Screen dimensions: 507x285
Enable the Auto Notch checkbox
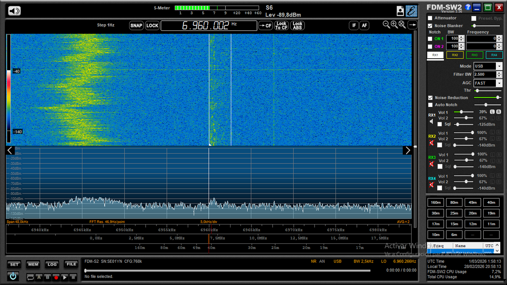click(430, 105)
